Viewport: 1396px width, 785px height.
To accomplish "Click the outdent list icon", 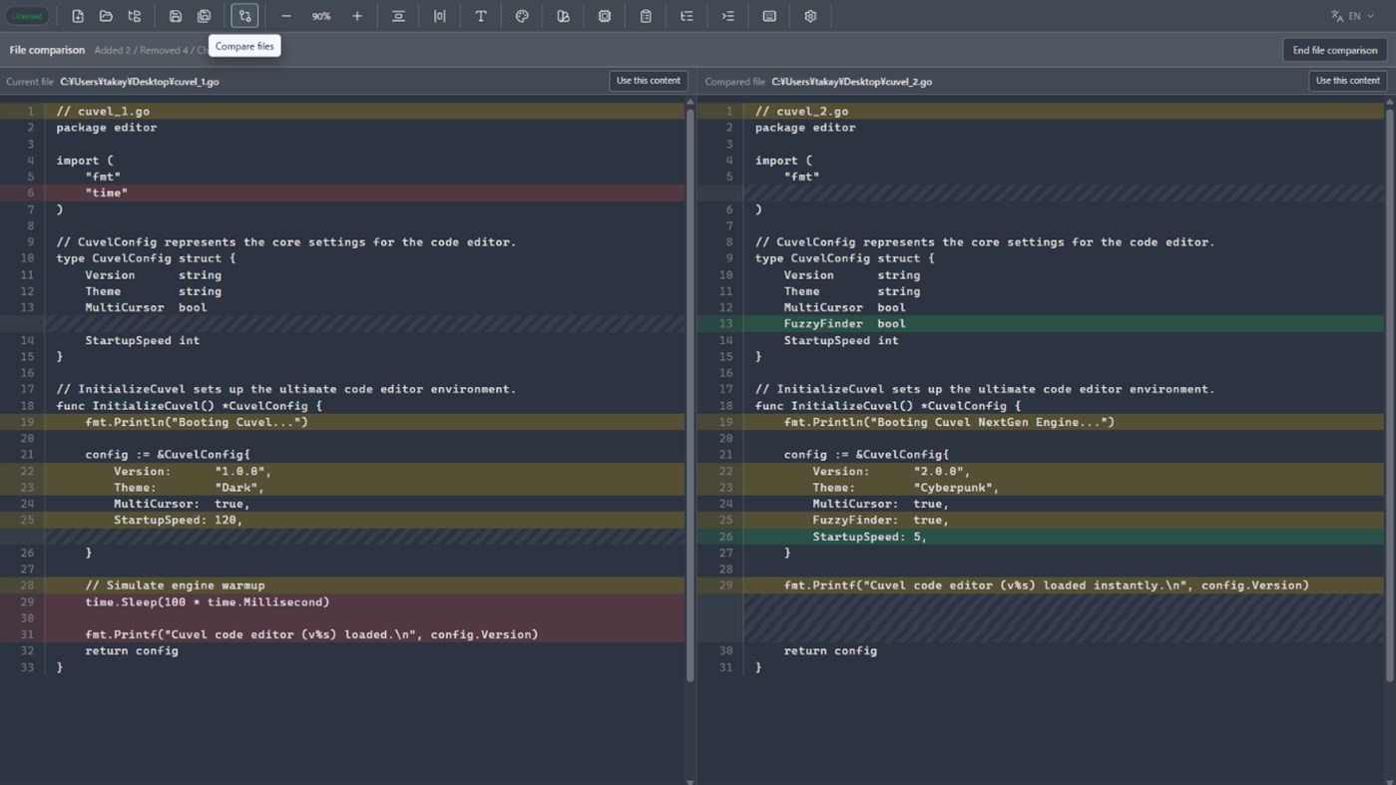I will (687, 16).
